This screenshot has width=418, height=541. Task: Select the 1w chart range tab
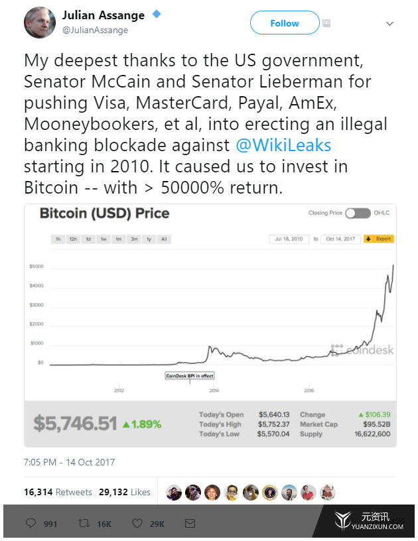(x=104, y=239)
